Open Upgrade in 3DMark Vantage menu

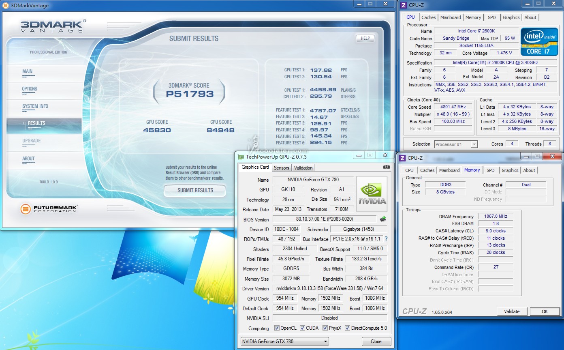tap(32, 141)
